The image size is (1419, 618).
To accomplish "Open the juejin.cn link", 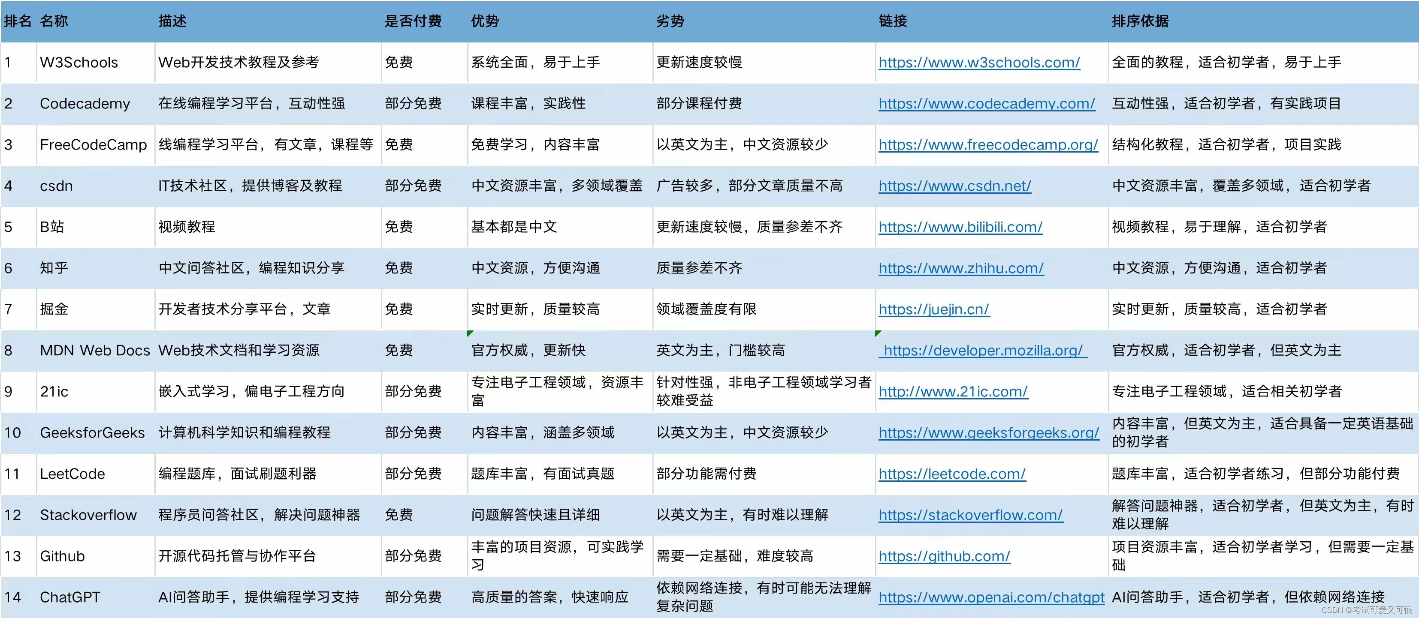I will tap(934, 310).
